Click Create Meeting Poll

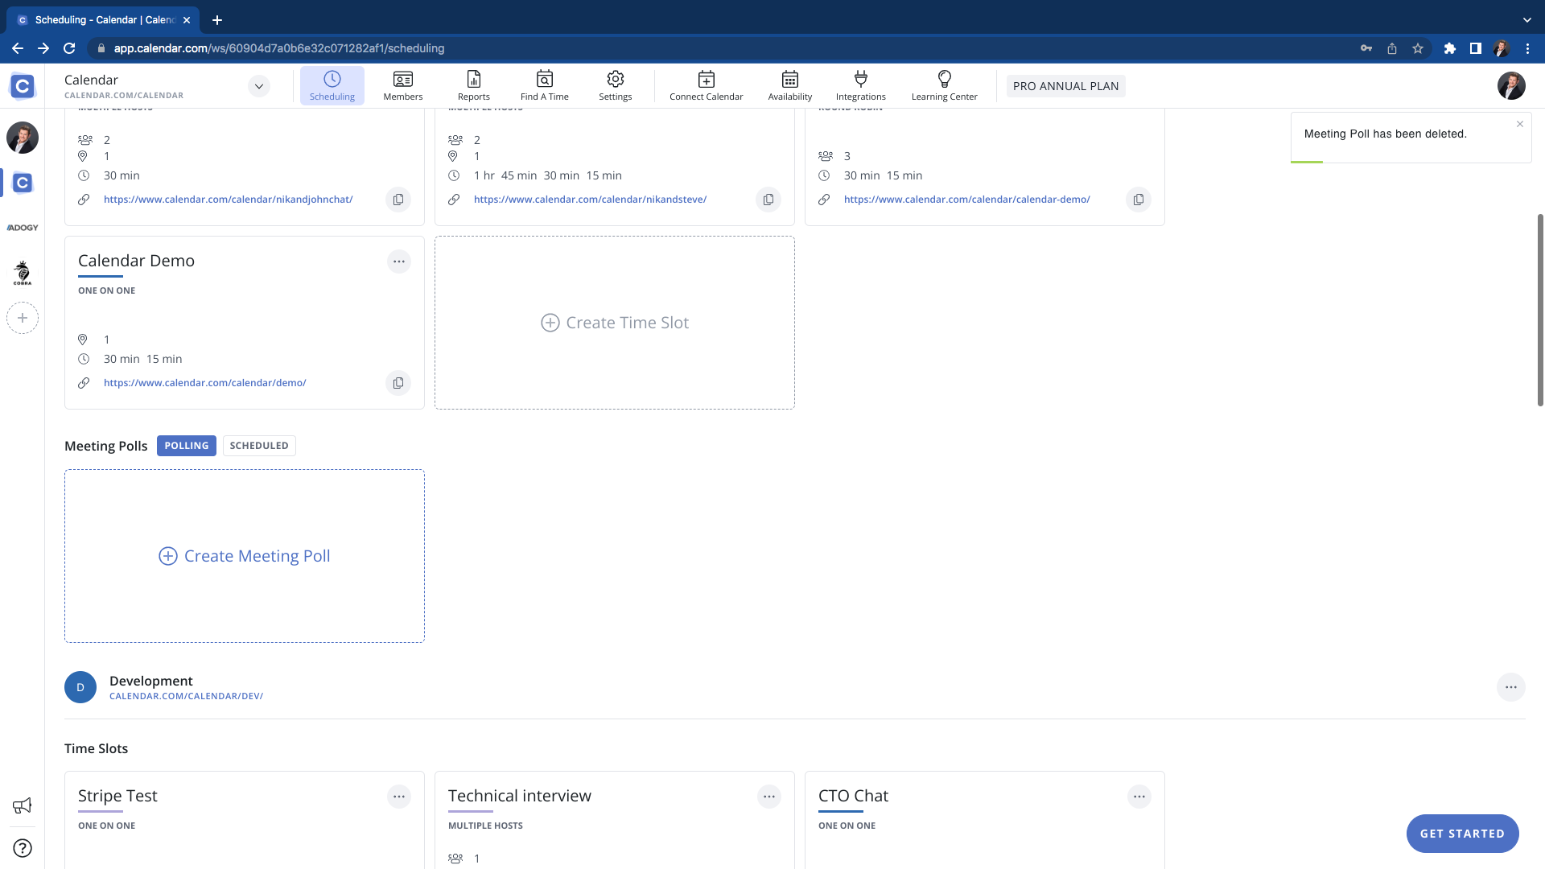tap(245, 556)
